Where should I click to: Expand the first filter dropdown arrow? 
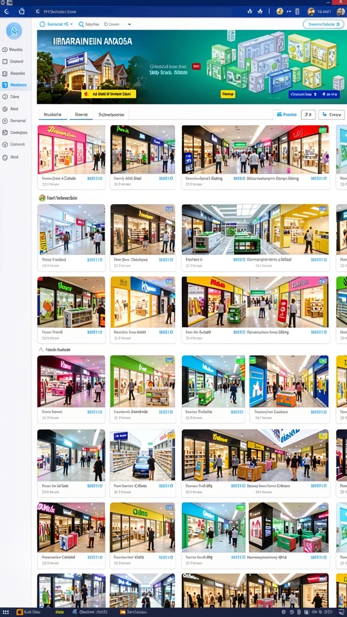pyautogui.click(x=71, y=24)
